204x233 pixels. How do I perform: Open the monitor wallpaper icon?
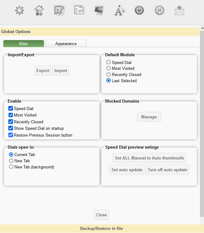[x=99, y=11]
